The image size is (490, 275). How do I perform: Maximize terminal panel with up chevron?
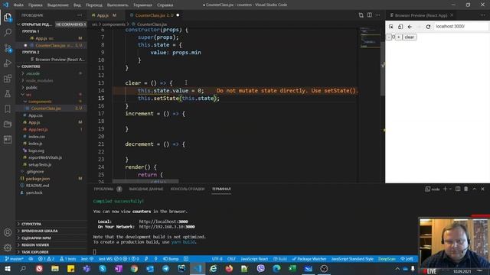(x=475, y=189)
